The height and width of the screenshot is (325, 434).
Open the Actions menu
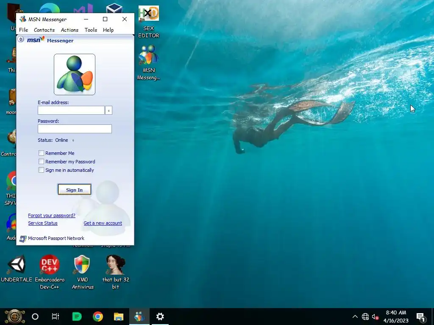coord(70,30)
